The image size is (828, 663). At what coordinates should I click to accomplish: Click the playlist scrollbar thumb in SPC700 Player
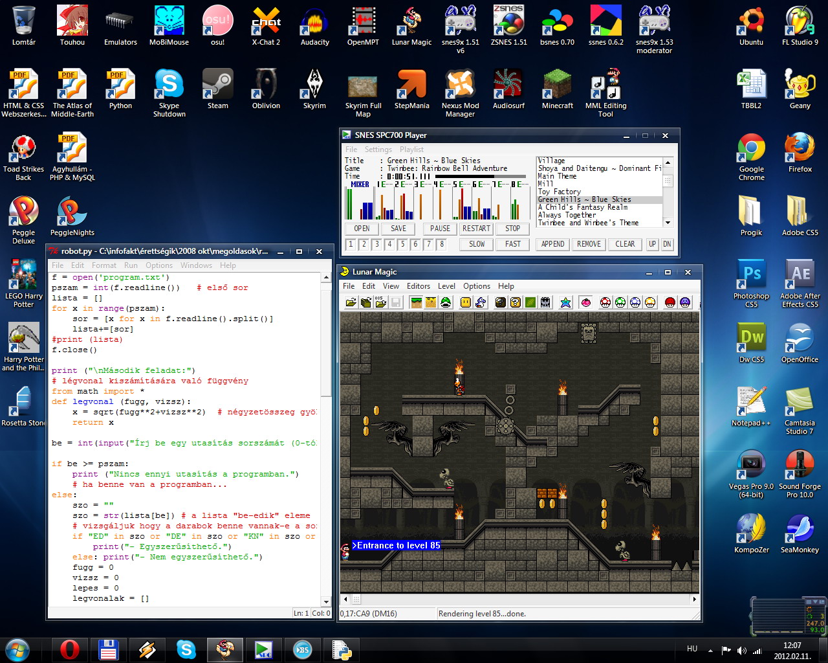pyautogui.click(x=668, y=181)
